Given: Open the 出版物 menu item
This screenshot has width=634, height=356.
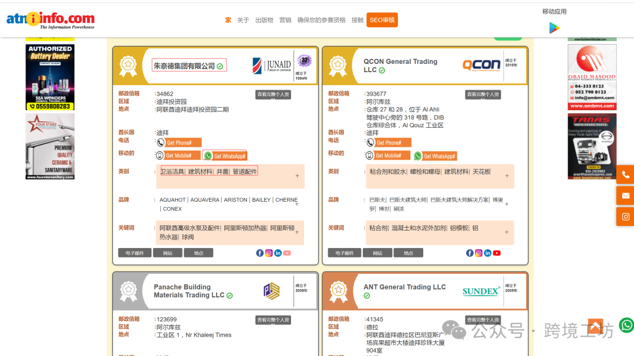Looking at the screenshot, I should [264, 20].
